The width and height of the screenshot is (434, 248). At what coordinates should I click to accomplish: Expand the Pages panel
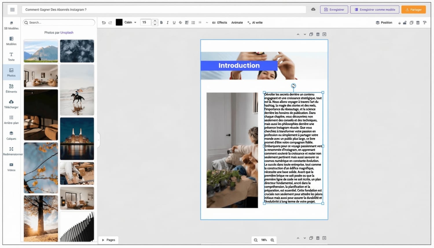pyautogui.click(x=108, y=240)
